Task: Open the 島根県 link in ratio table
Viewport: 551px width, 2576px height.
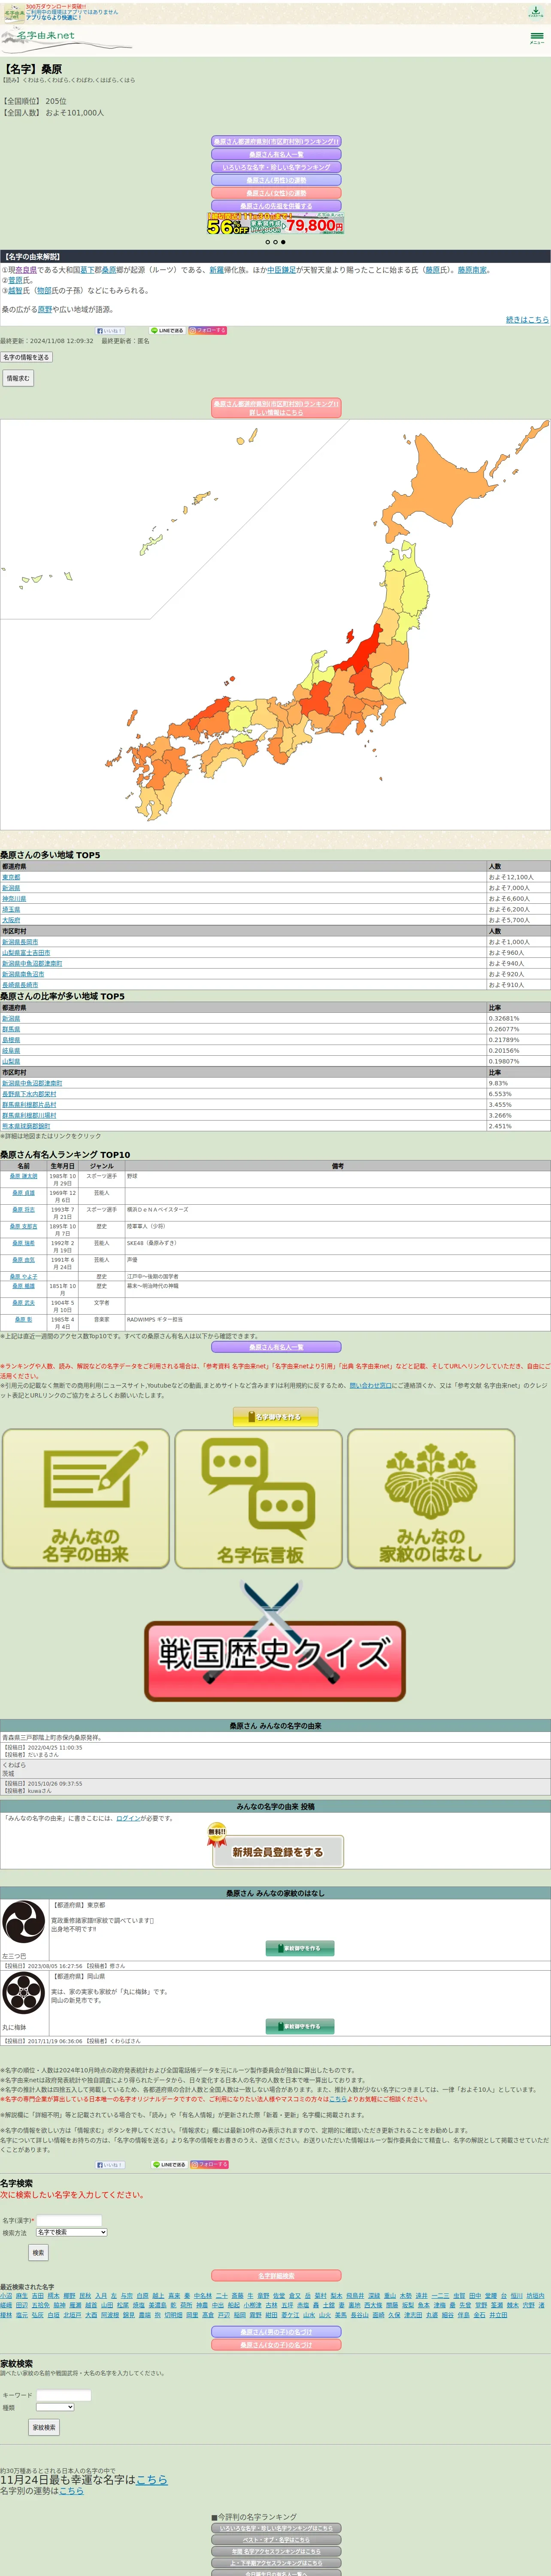Action: [x=11, y=1040]
